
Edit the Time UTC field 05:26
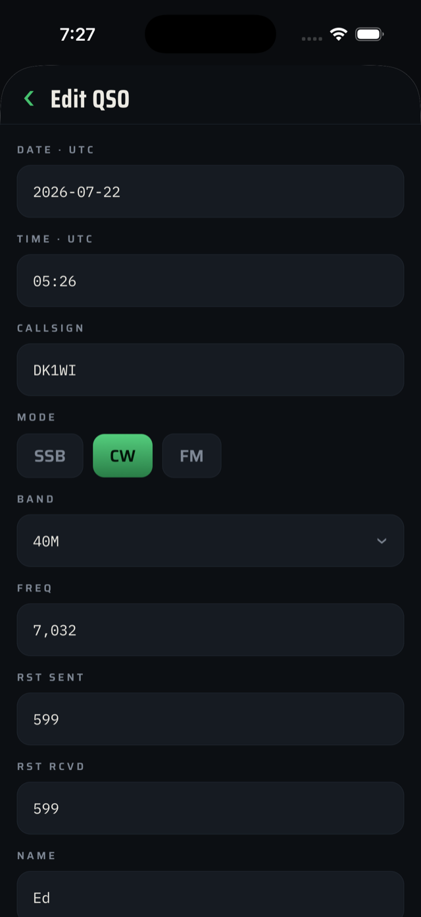point(210,281)
